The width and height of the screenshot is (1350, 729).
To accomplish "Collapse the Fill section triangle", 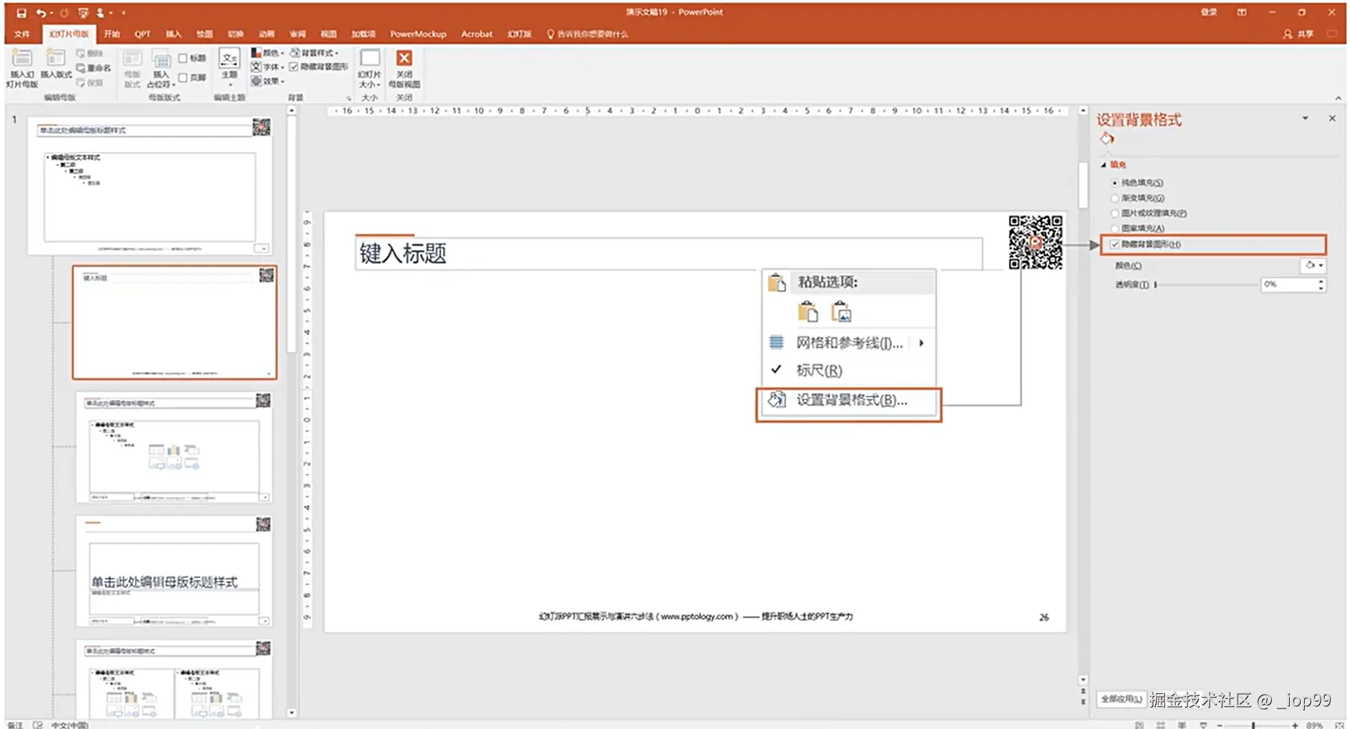I will point(1103,165).
